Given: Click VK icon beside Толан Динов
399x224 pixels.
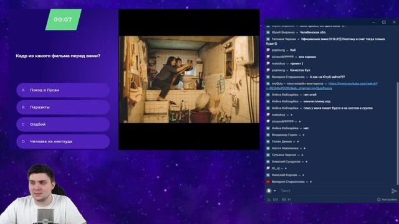Looking at the screenshot, I should [x=268, y=141].
